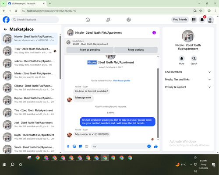Viewport: 219px width, 175px height.
Task: Open the Groups icon in top navigation
Action: (x=129, y=20)
